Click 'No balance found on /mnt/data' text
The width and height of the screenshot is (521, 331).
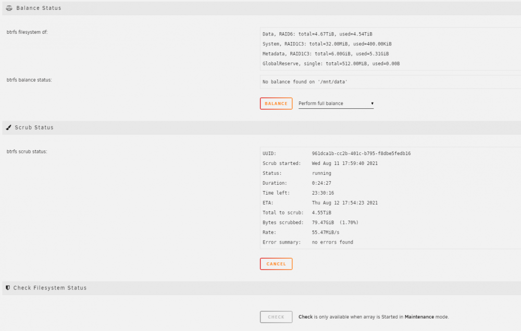tap(305, 82)
